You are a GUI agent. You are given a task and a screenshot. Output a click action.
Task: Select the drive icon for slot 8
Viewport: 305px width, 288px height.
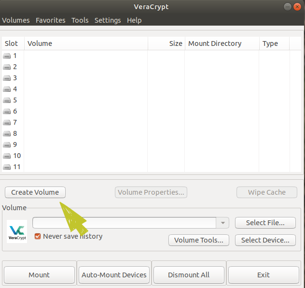click(x=7, y=133)
